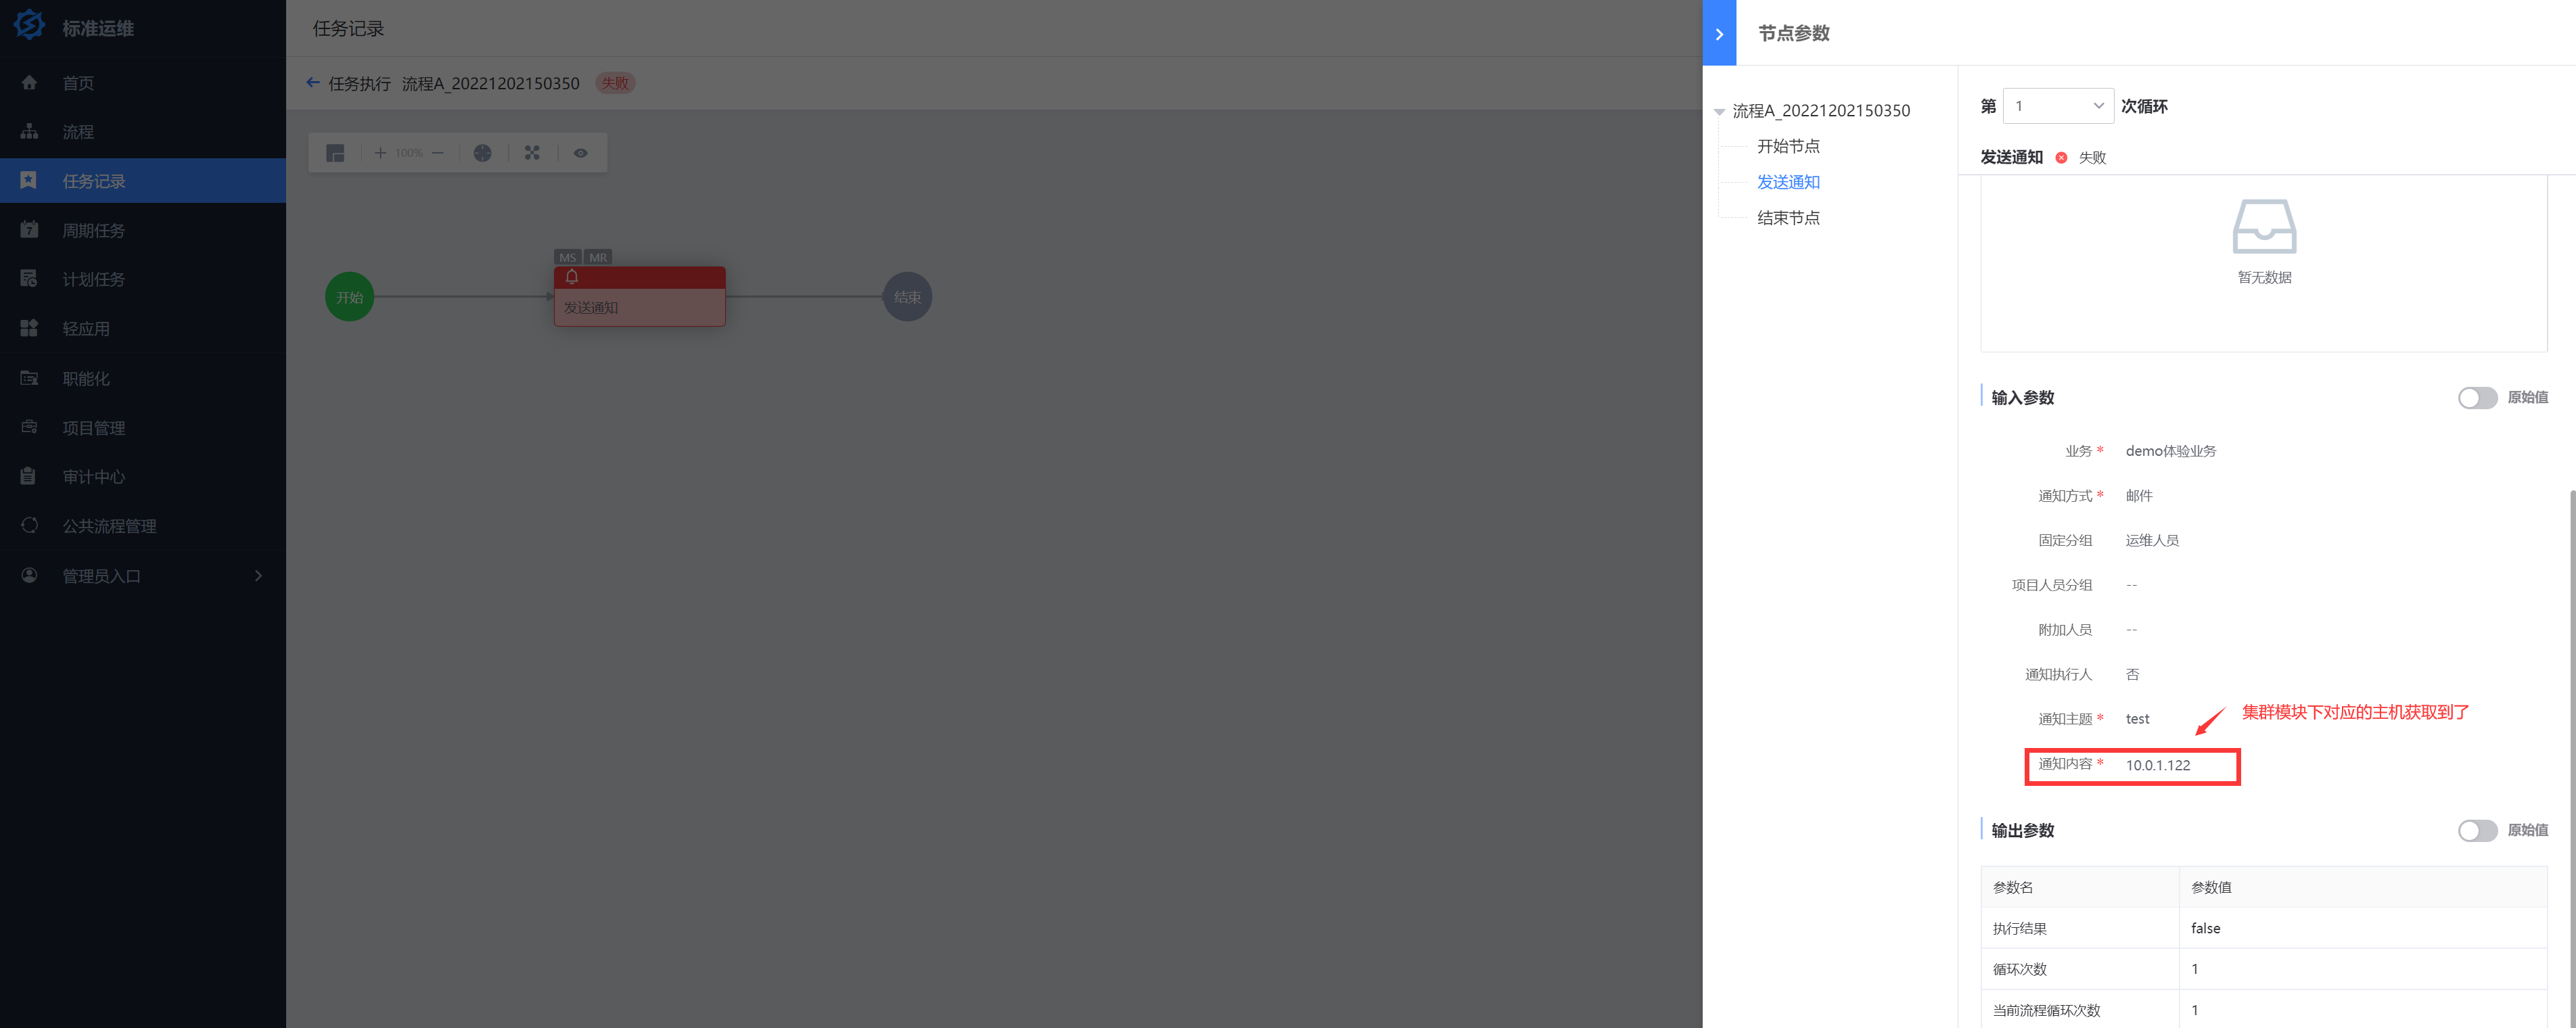The height and width of the screenshot is (1028, 2576).
Task: Open 首页 menu item
Action: pos(143,83)
